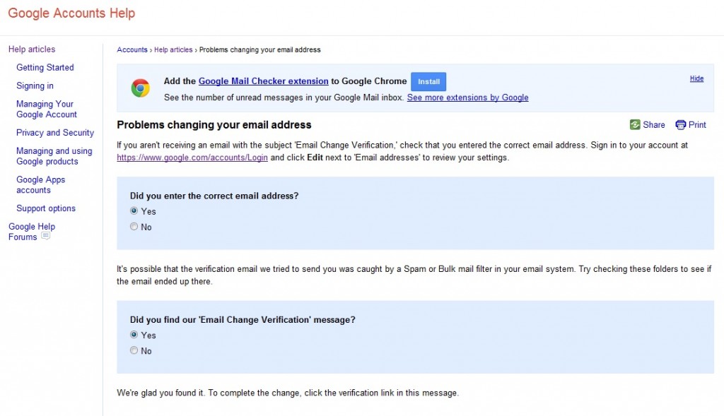Choose Yes for finding verification message

click(134, 335)
